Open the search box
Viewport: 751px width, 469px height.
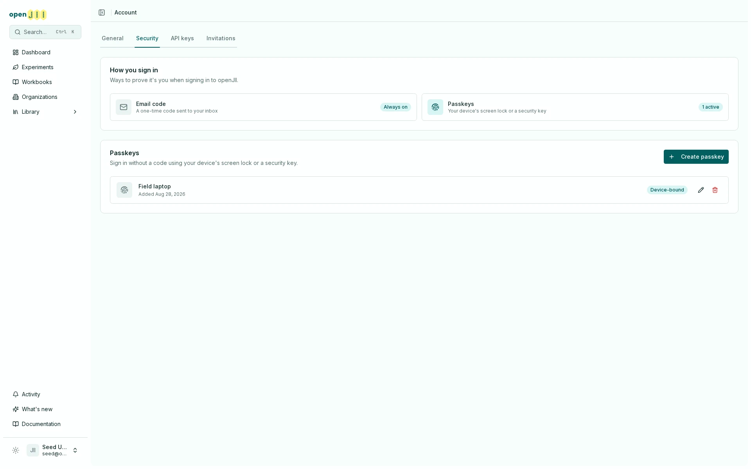click(45, 32)
